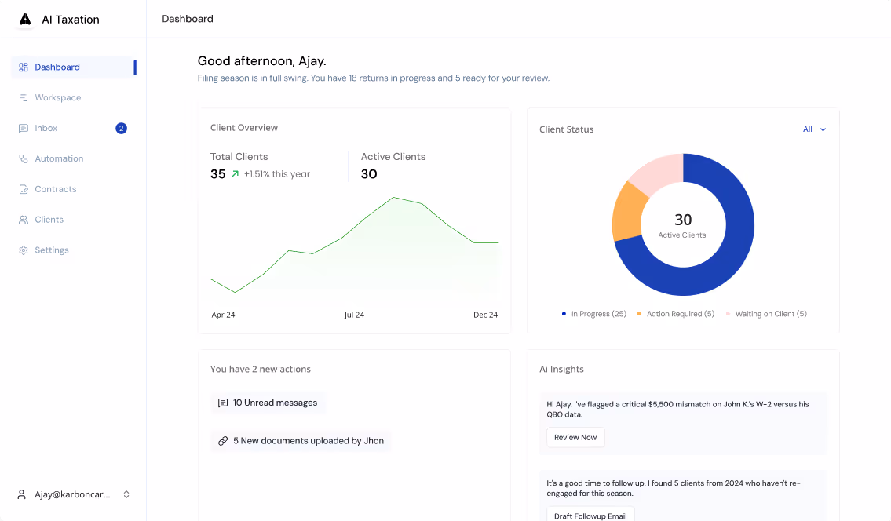
Task: Select the Workspace icon in the sidebar
Action: click(21, 97)
